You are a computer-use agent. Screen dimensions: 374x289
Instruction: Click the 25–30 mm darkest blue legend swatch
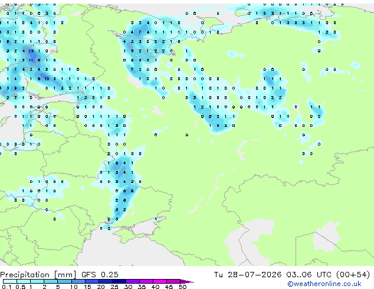(119, 281)
